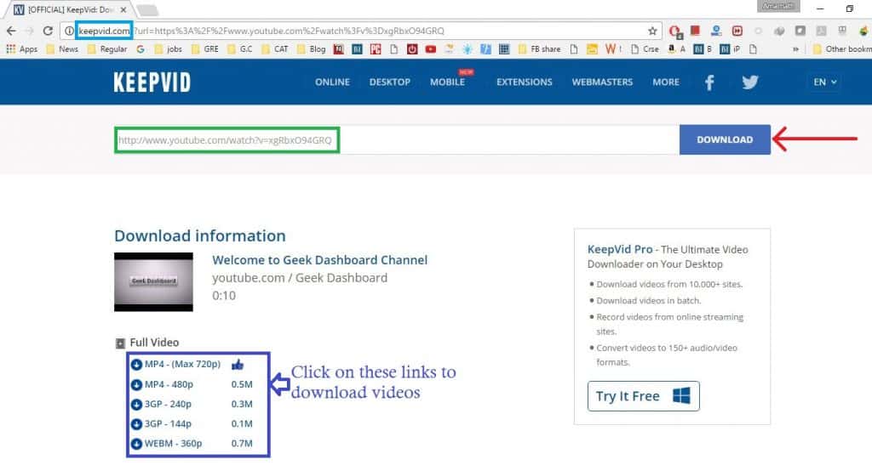Open the Regular bookmarks folder
This screenshot has width=872, height=465.
(x=107, y=48)
